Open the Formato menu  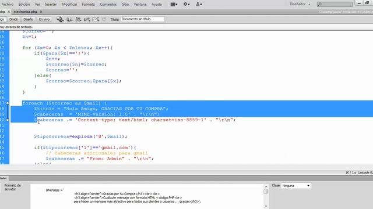pos(88,4)
